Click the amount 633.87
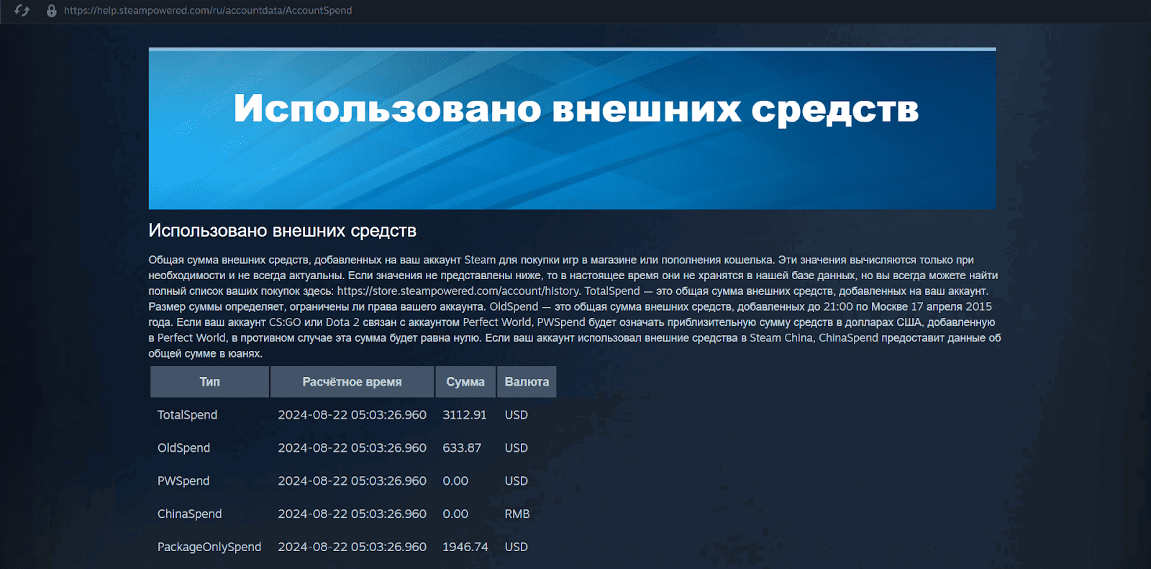The image size is (1151, 569). coord(462,448)
